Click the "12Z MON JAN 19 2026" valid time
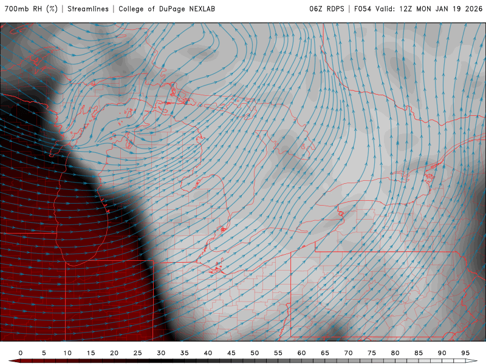 [441, 9]
